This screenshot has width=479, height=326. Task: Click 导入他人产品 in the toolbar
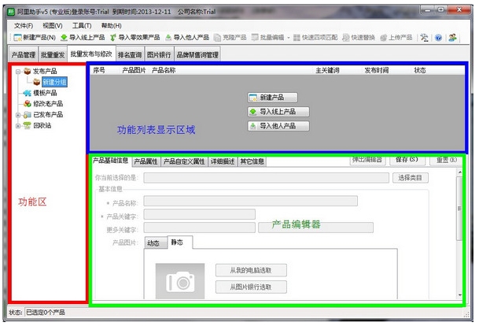[187, 38]
